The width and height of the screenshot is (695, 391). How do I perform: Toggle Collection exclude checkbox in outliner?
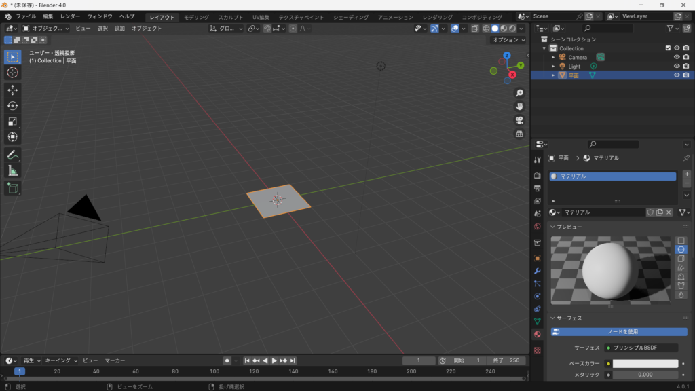click(668, 48)
